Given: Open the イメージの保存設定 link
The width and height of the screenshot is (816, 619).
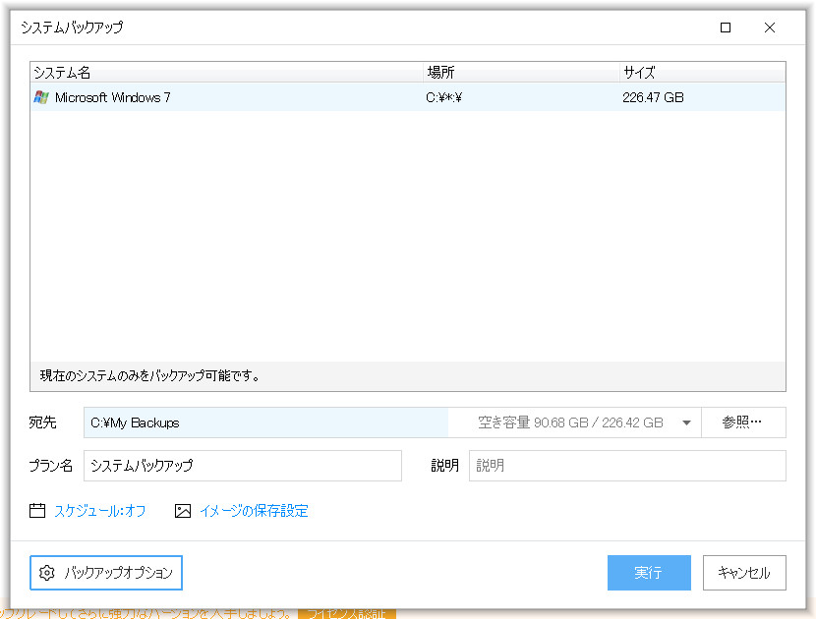Looking at the screenshot, I should [x=254, y=511].
